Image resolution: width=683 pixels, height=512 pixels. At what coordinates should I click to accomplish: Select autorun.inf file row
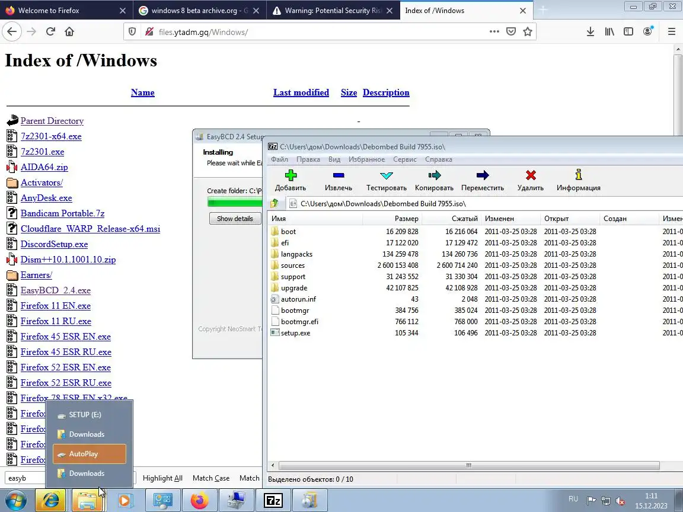475,299
